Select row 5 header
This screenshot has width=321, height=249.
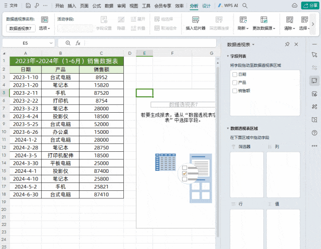click(x=4, y=93)
